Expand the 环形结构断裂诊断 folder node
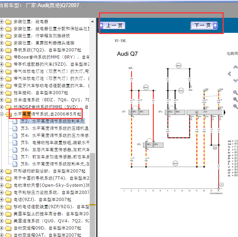 click(1, 171)
